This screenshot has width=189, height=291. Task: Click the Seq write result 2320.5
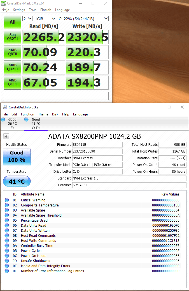pos(87,37)
